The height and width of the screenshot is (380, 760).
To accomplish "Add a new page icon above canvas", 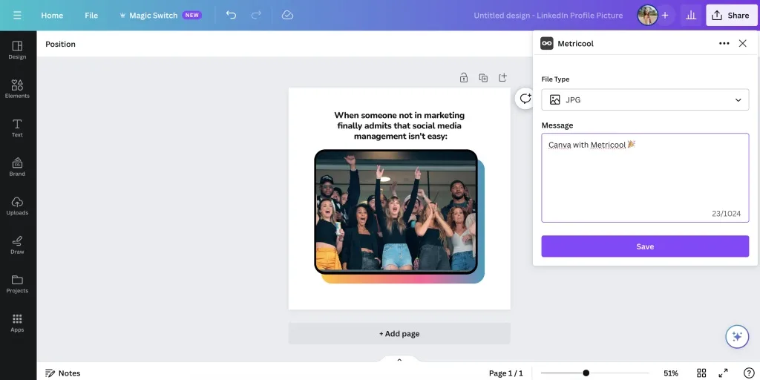I will [502, 77].
